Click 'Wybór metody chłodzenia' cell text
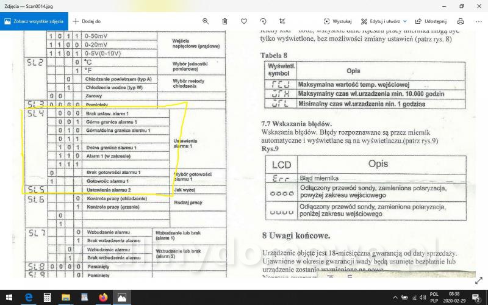 pyautogui.click(x=188, y=84)
